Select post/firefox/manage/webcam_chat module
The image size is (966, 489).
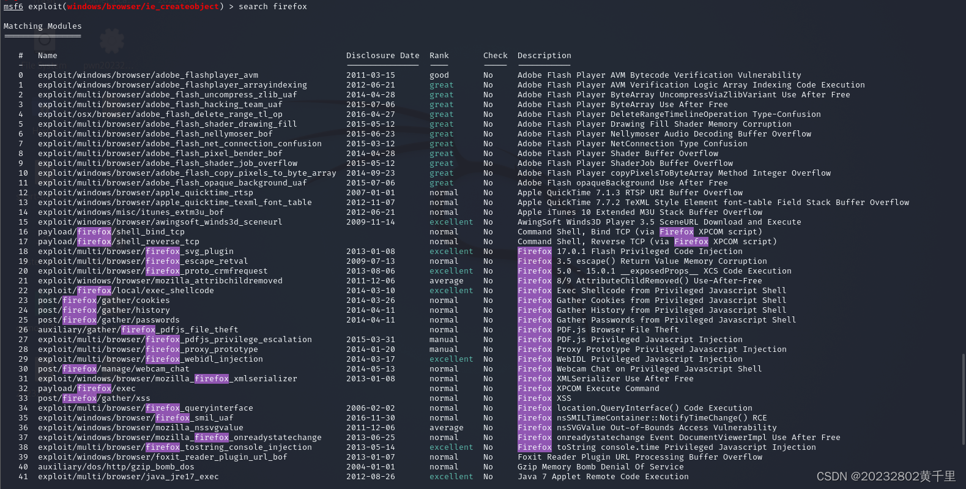[114, 369]
